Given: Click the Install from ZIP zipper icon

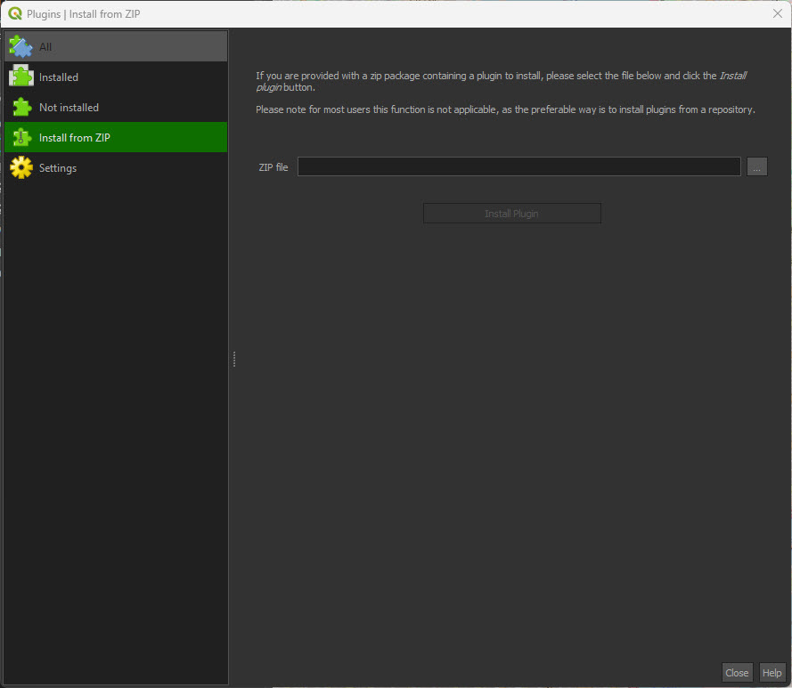Looking at the screenshot, I should point(20,138).
